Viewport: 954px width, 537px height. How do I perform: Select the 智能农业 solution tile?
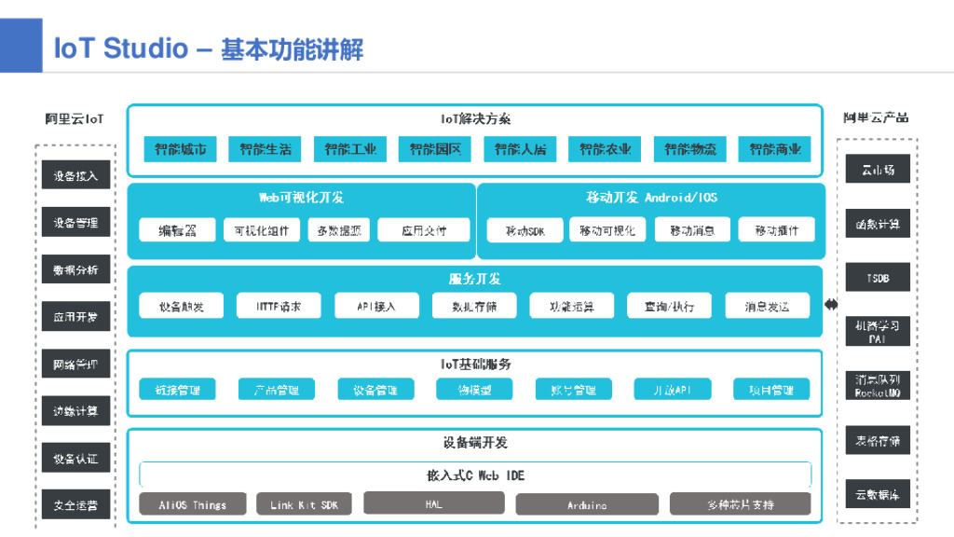(605, 149)
